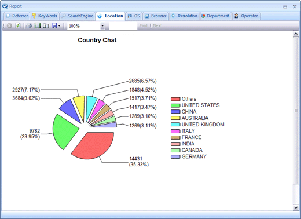Click the "2685(6.57%)" data label
301x219 pixels.
coord(142,81)
